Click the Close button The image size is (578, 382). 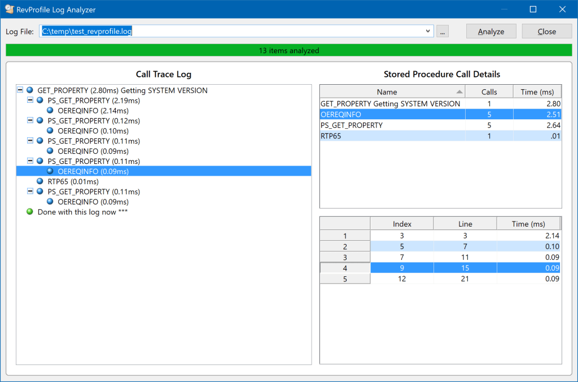point(546,31)
